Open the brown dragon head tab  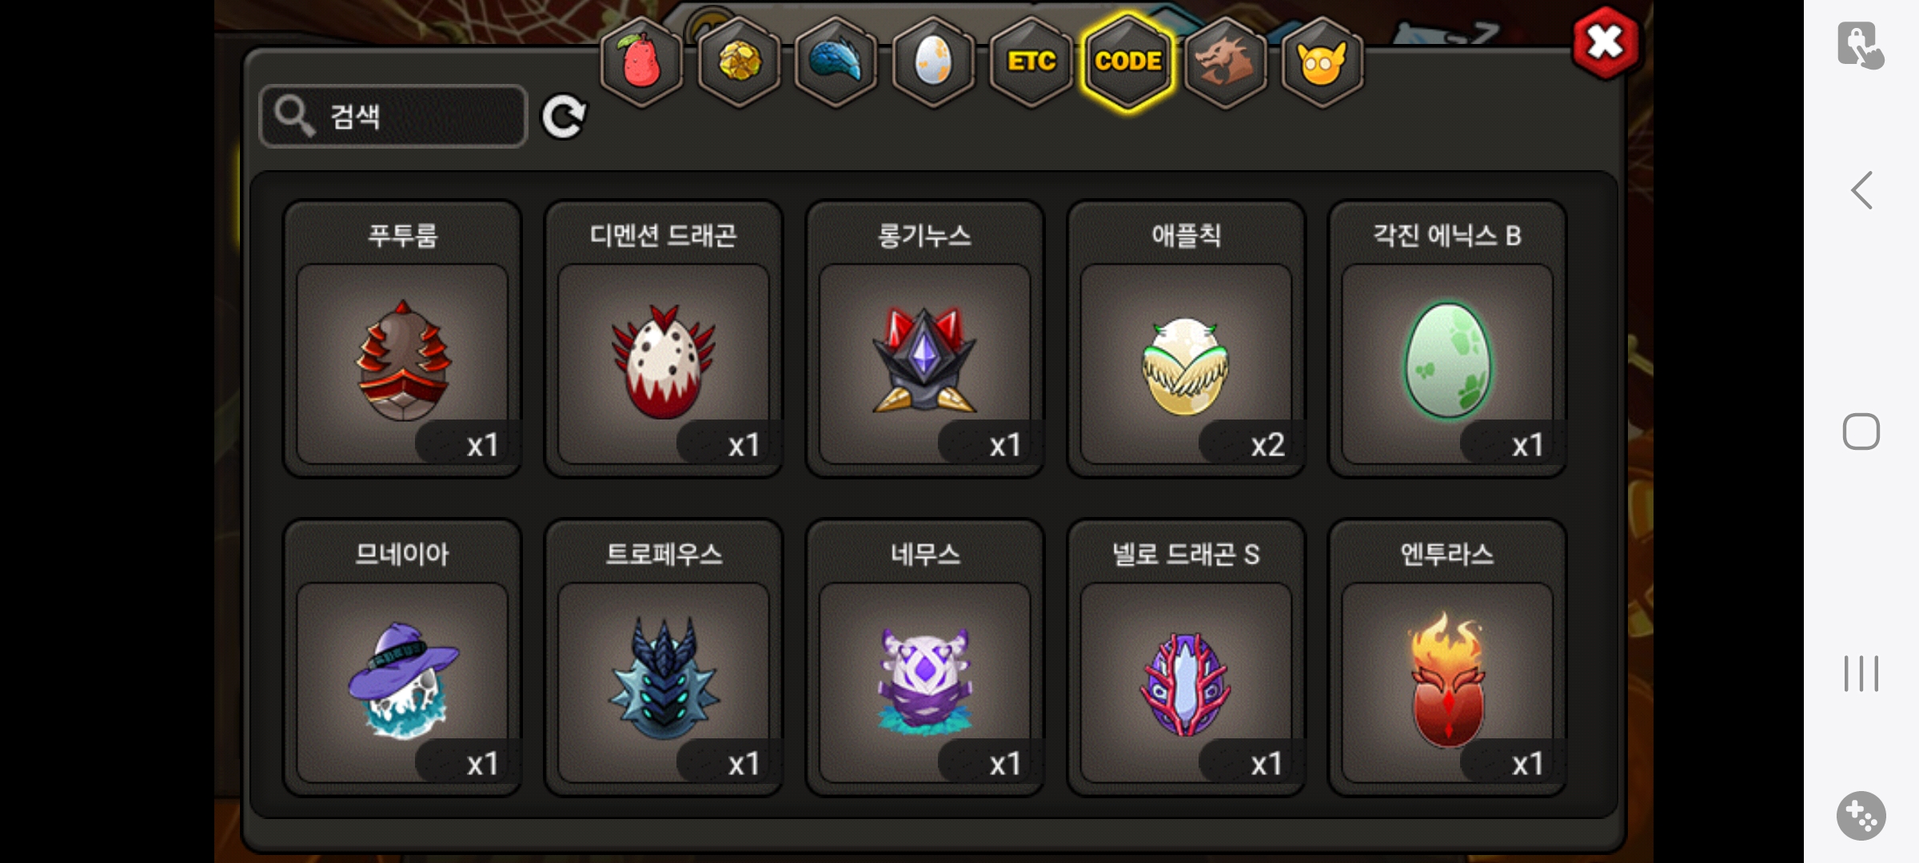[1225, 62]
